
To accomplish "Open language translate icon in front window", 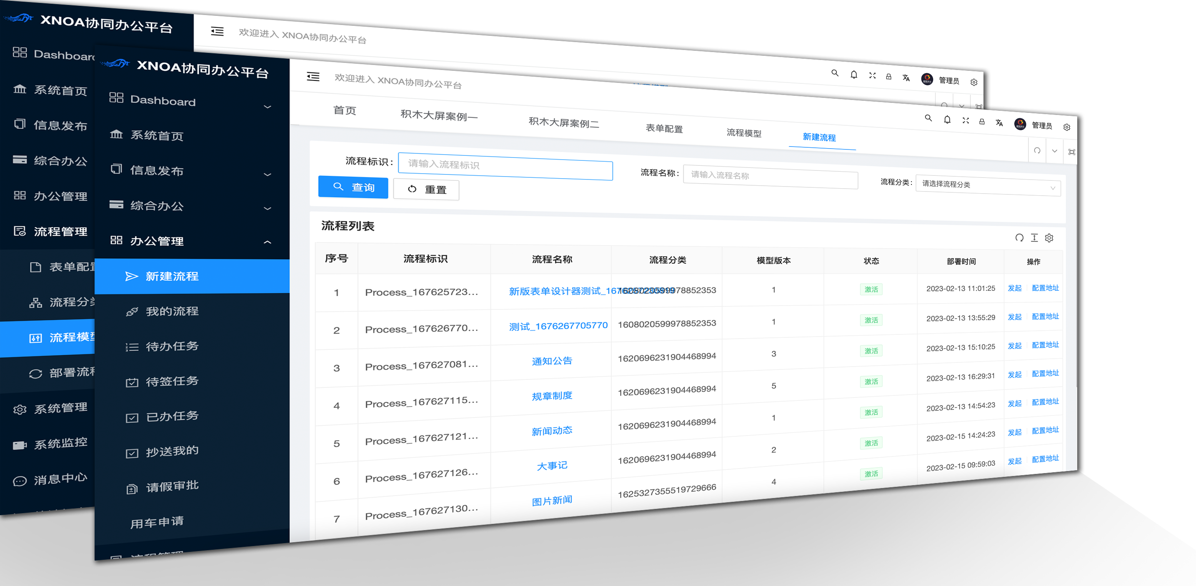I will (999, 123).
